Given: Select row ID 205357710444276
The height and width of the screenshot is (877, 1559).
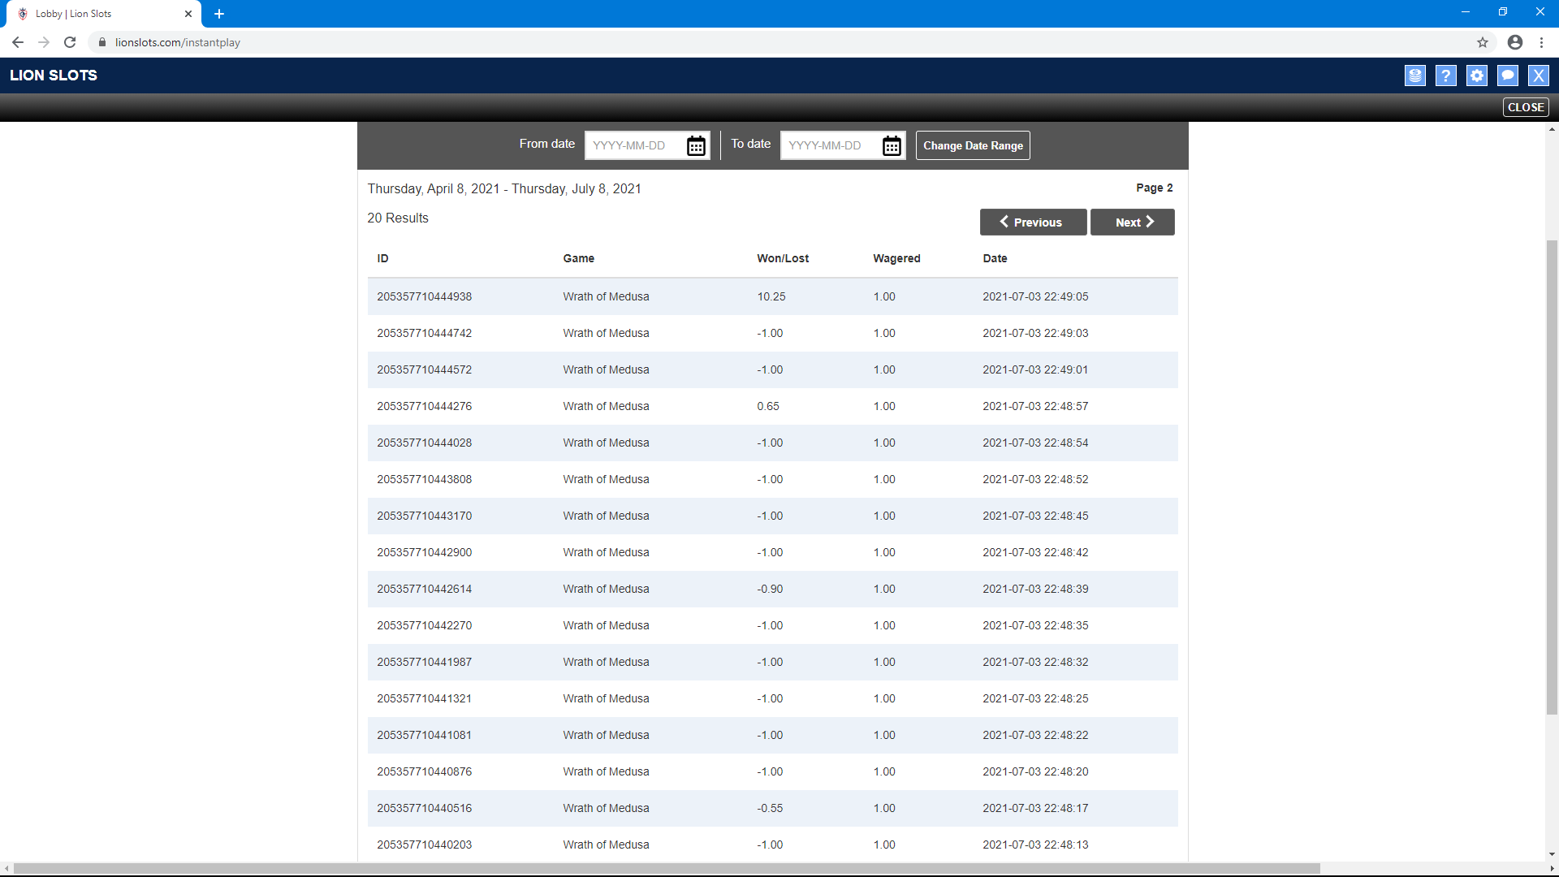Looking at the screenshot, I should (772, 406).
